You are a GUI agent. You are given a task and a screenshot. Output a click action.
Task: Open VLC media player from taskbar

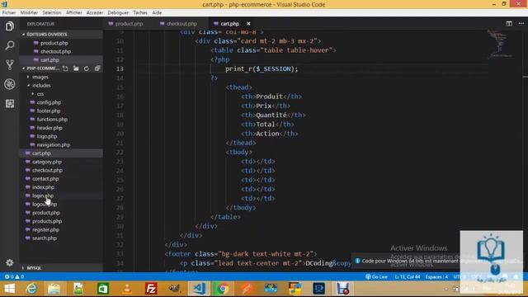click(x=127, y=289)
